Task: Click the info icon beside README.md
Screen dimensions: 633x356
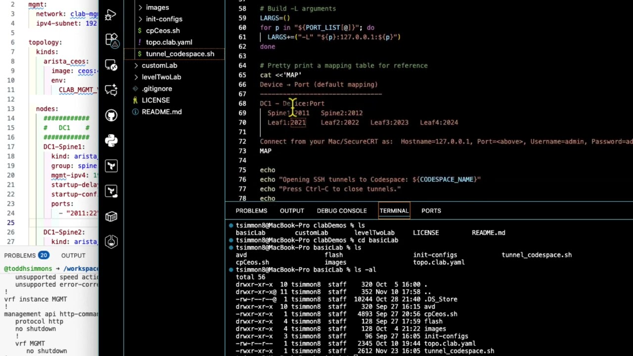Action: 136,112
